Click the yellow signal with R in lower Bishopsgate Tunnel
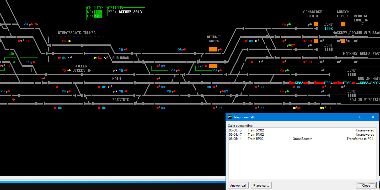380x190 pixels. click(95, 58)
